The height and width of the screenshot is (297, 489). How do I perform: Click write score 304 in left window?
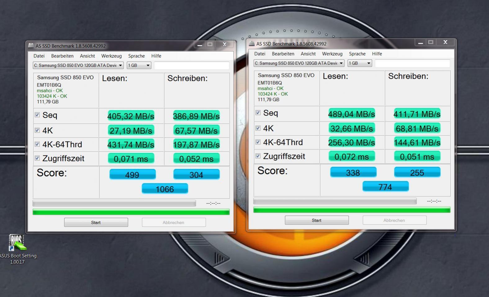196,174
